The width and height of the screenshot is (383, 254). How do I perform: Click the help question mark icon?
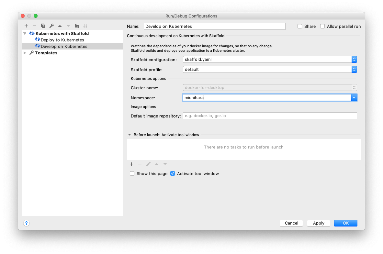pos(26,223)
